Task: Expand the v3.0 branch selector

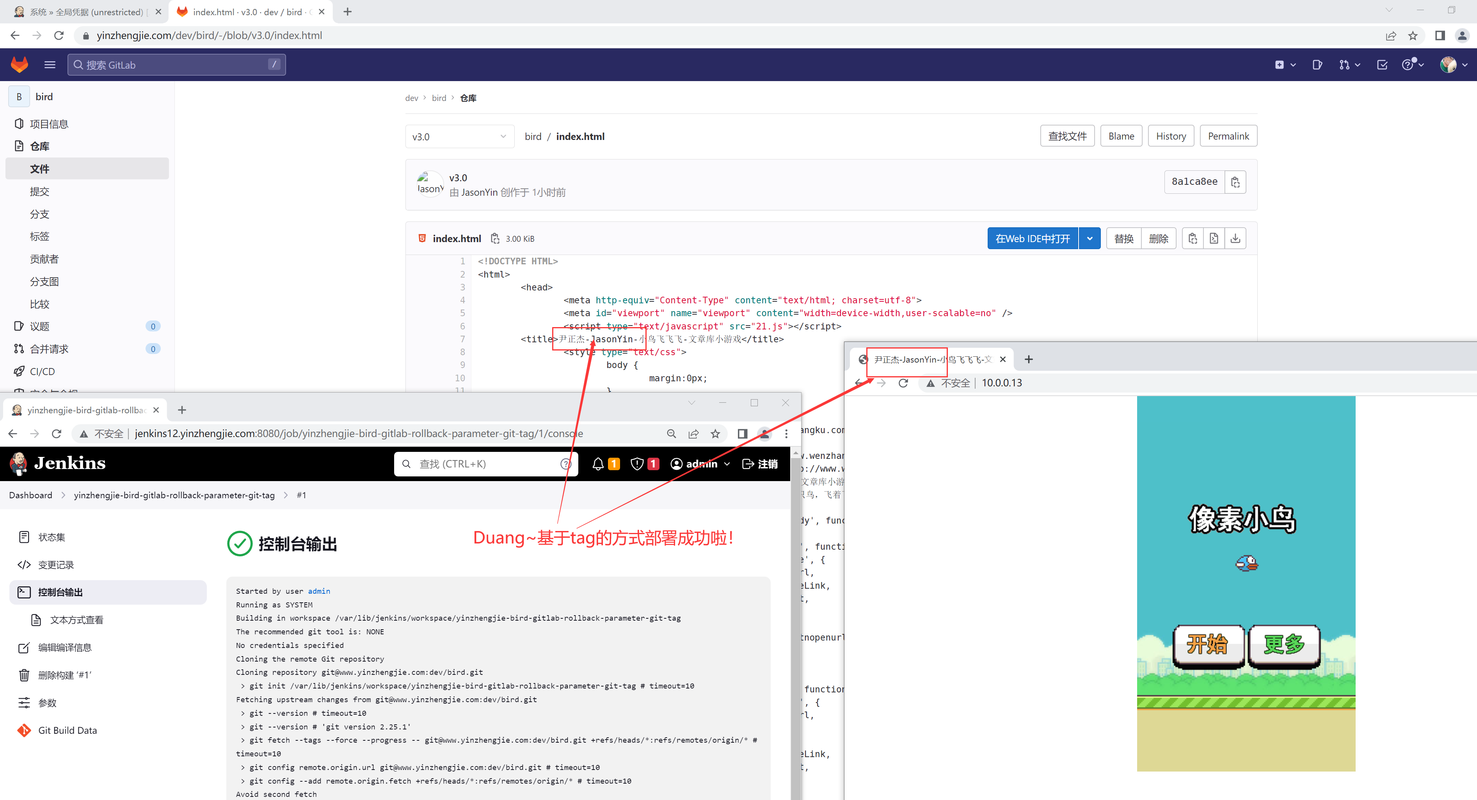Action: pyautogui.click(x=459, y=136)
